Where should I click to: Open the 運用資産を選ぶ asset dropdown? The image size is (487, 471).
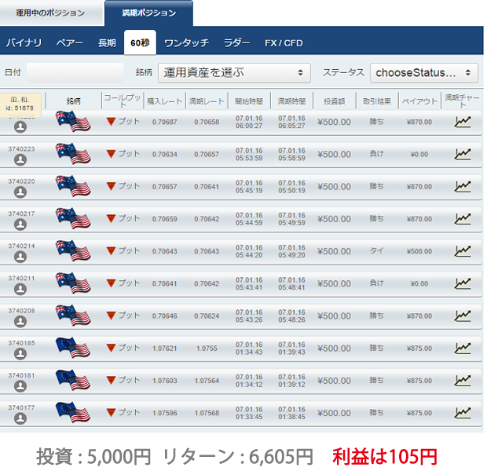point(234,73)
